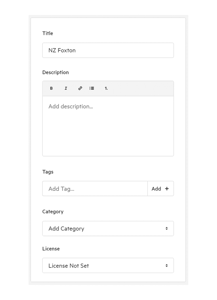
Task: Click the License label
Action: 51,249
